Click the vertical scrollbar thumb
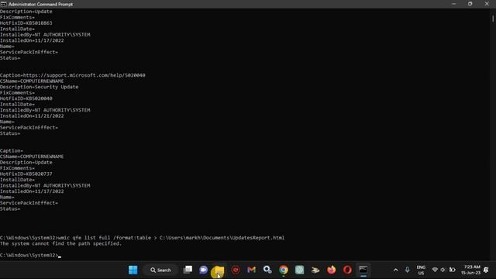The image size is (496, 279). tap(493, 19)
